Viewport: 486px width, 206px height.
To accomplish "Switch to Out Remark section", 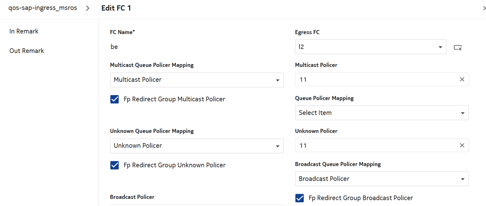I will 27,51.
